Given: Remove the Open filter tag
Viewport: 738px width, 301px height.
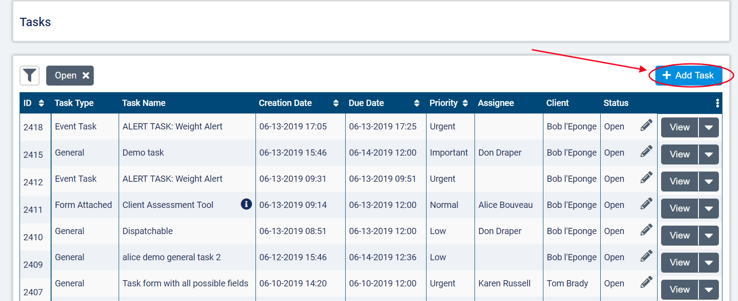Looking at the screenshot, I should (86, 75).
